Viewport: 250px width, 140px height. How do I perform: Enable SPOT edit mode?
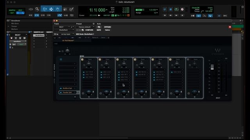[x=20, y=10]
